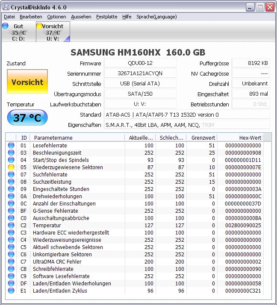The height and width of the screenshot is (305, 277).
Task: Click yellow orb for Wiederzugewiesene Sektoren
Action: click(11, 167)
